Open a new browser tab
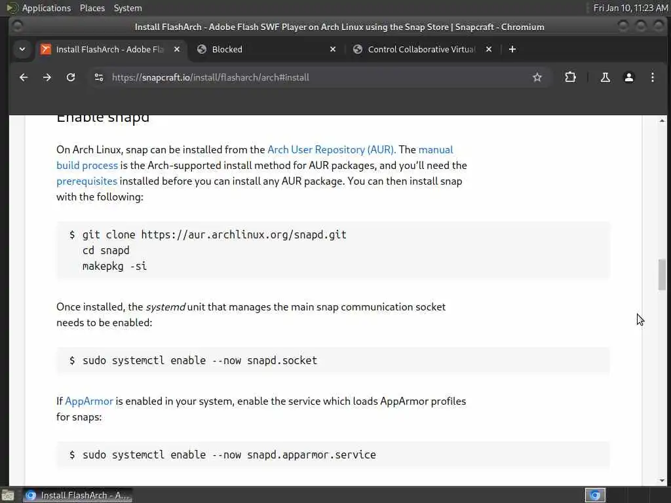Image resolution: width=671 pixels, height=503 pixels. (x=512, y=49)
